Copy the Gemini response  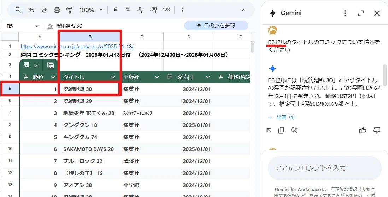(281, 130)
